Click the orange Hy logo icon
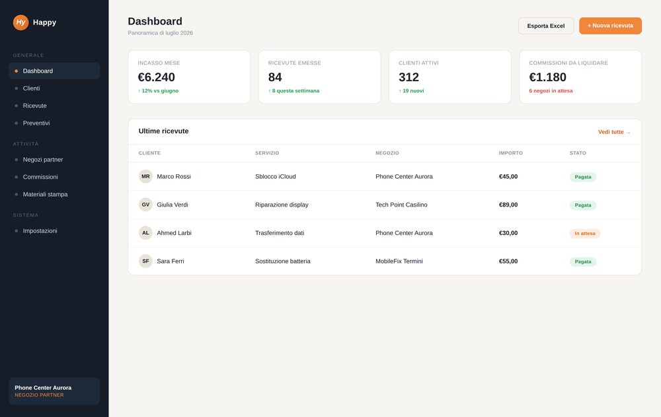The width and height of the screenshot is (661, 417). (20, 22)
